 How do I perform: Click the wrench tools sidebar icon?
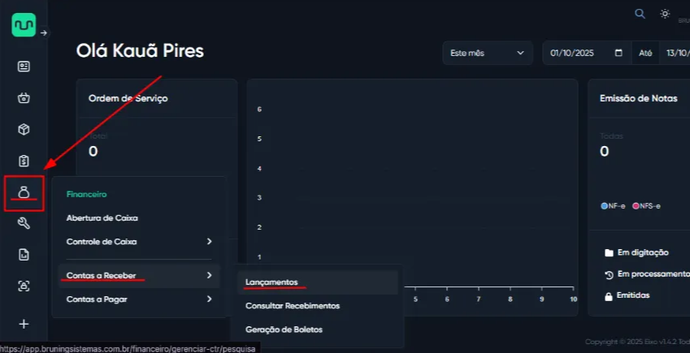point(24,223)
